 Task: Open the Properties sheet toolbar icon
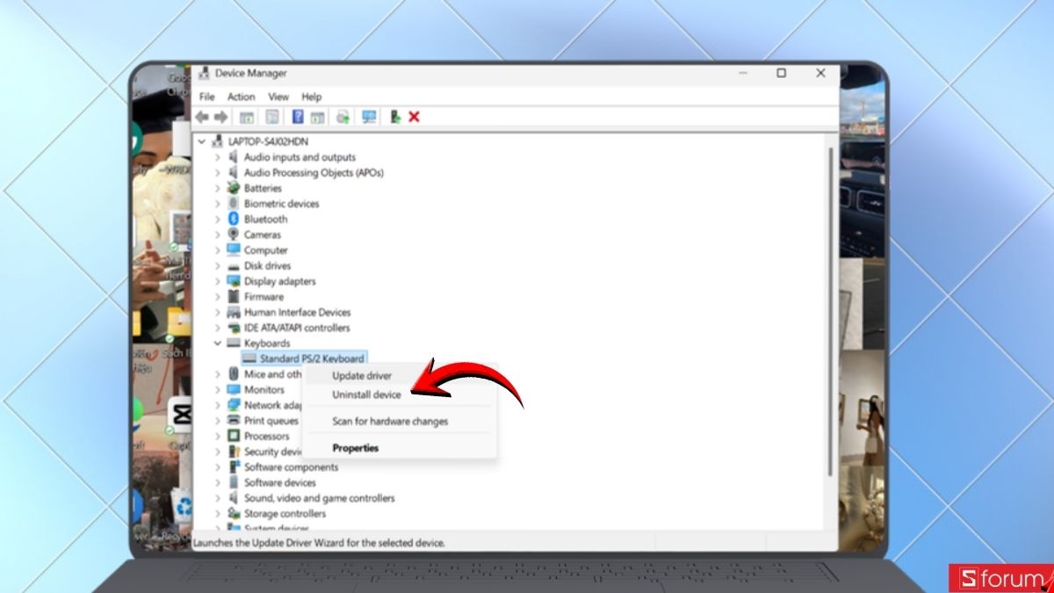(x=272, y=117)
